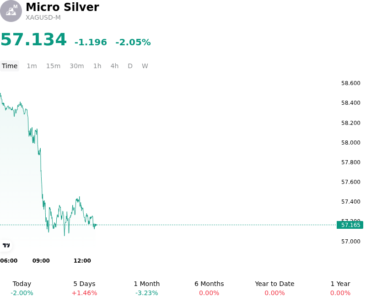This screenshot has height=302, width=366.
Task: Click the Micro Silver bars logo icon
Action: pos(11,11)
